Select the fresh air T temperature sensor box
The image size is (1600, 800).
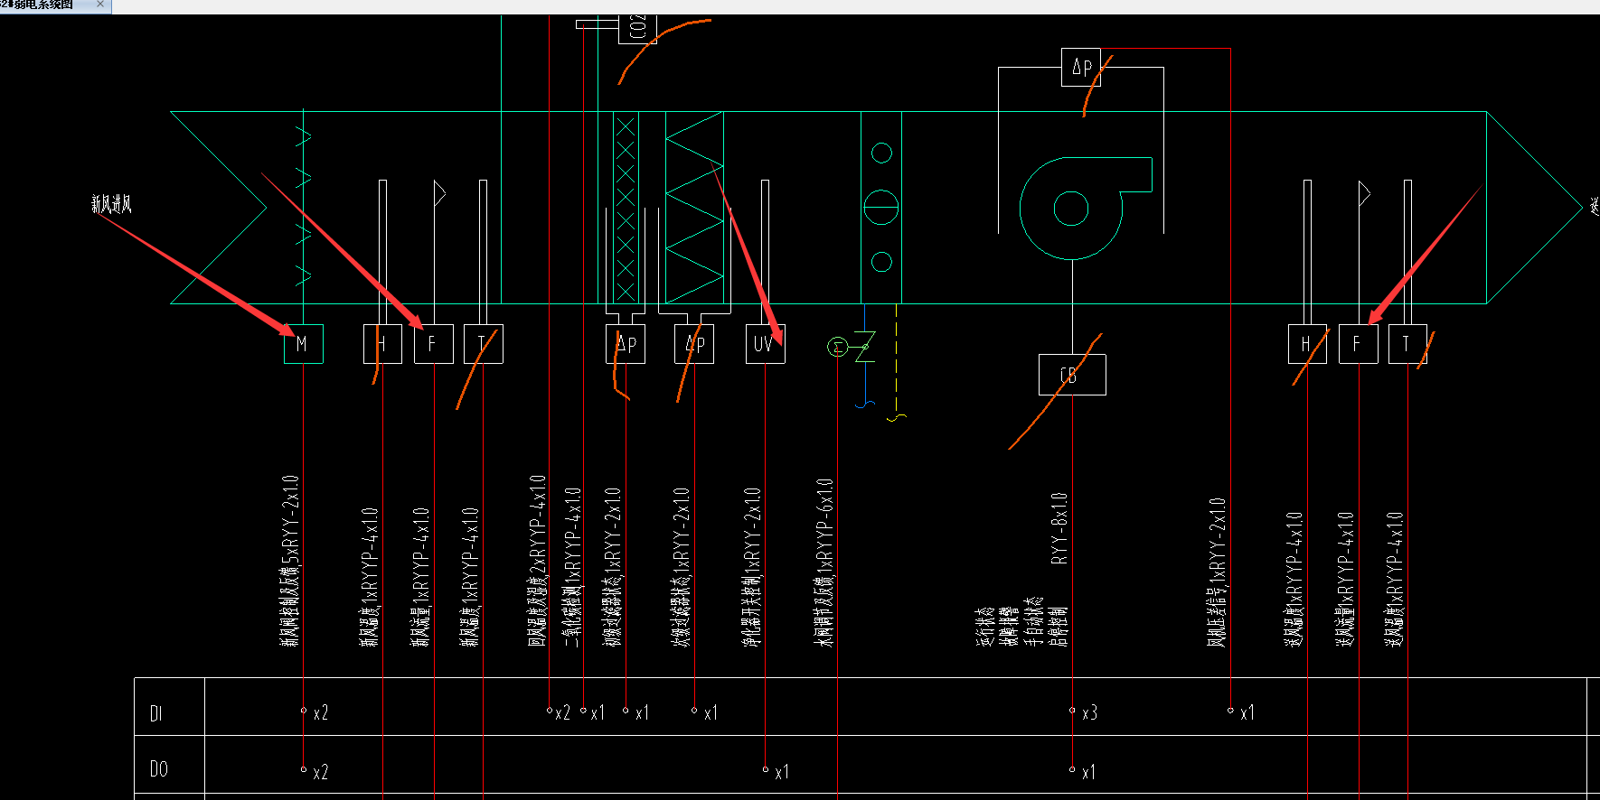(483, 344)
